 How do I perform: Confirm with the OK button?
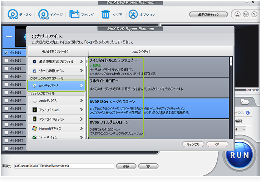(x=217, y=144)
